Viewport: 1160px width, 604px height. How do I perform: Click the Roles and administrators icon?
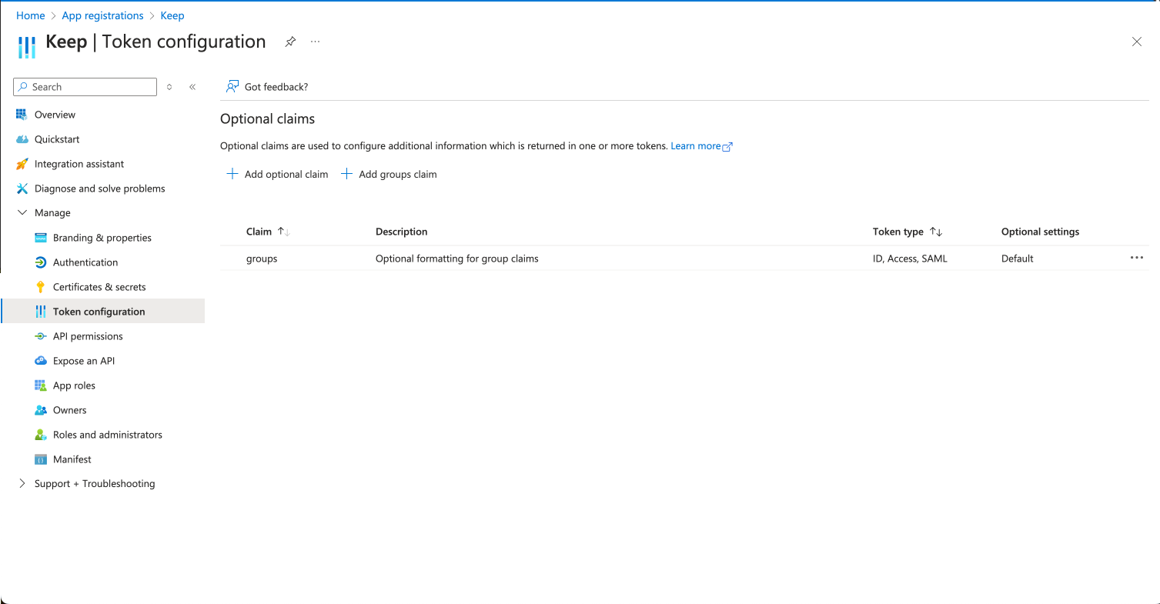[x=41, y=435]
